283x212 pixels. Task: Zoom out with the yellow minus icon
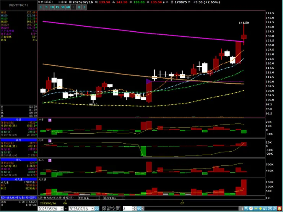[256, 209]
